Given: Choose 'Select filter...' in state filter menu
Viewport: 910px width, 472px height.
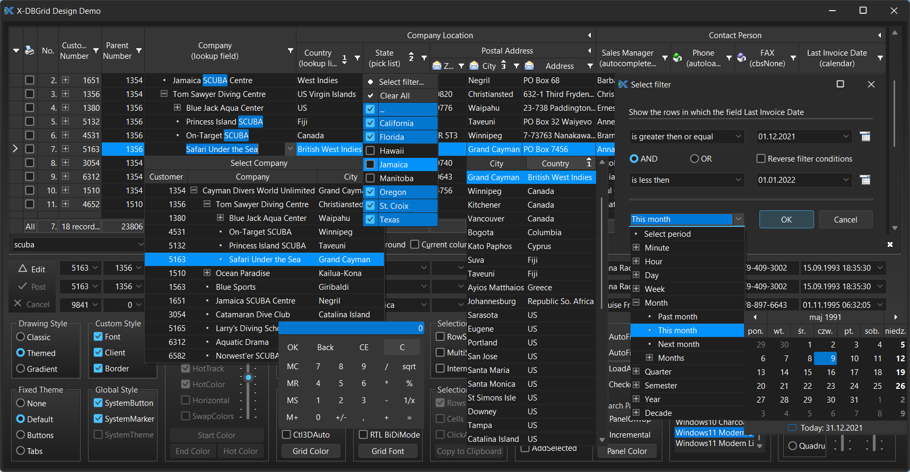Looking at the screenshot, I should pos(401,82).
